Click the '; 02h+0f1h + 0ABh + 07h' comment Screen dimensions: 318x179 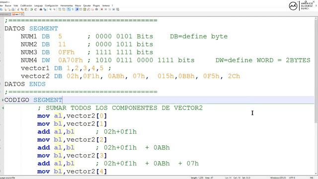click(147, 164)
